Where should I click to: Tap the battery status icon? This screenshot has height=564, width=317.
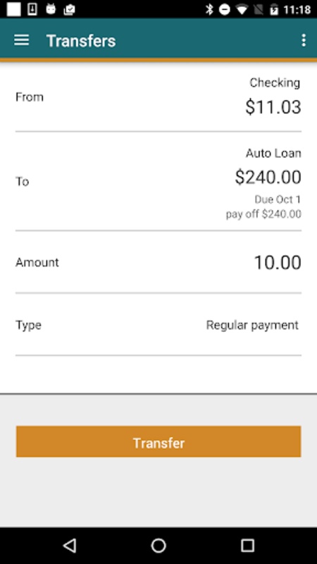coord(274,10)
